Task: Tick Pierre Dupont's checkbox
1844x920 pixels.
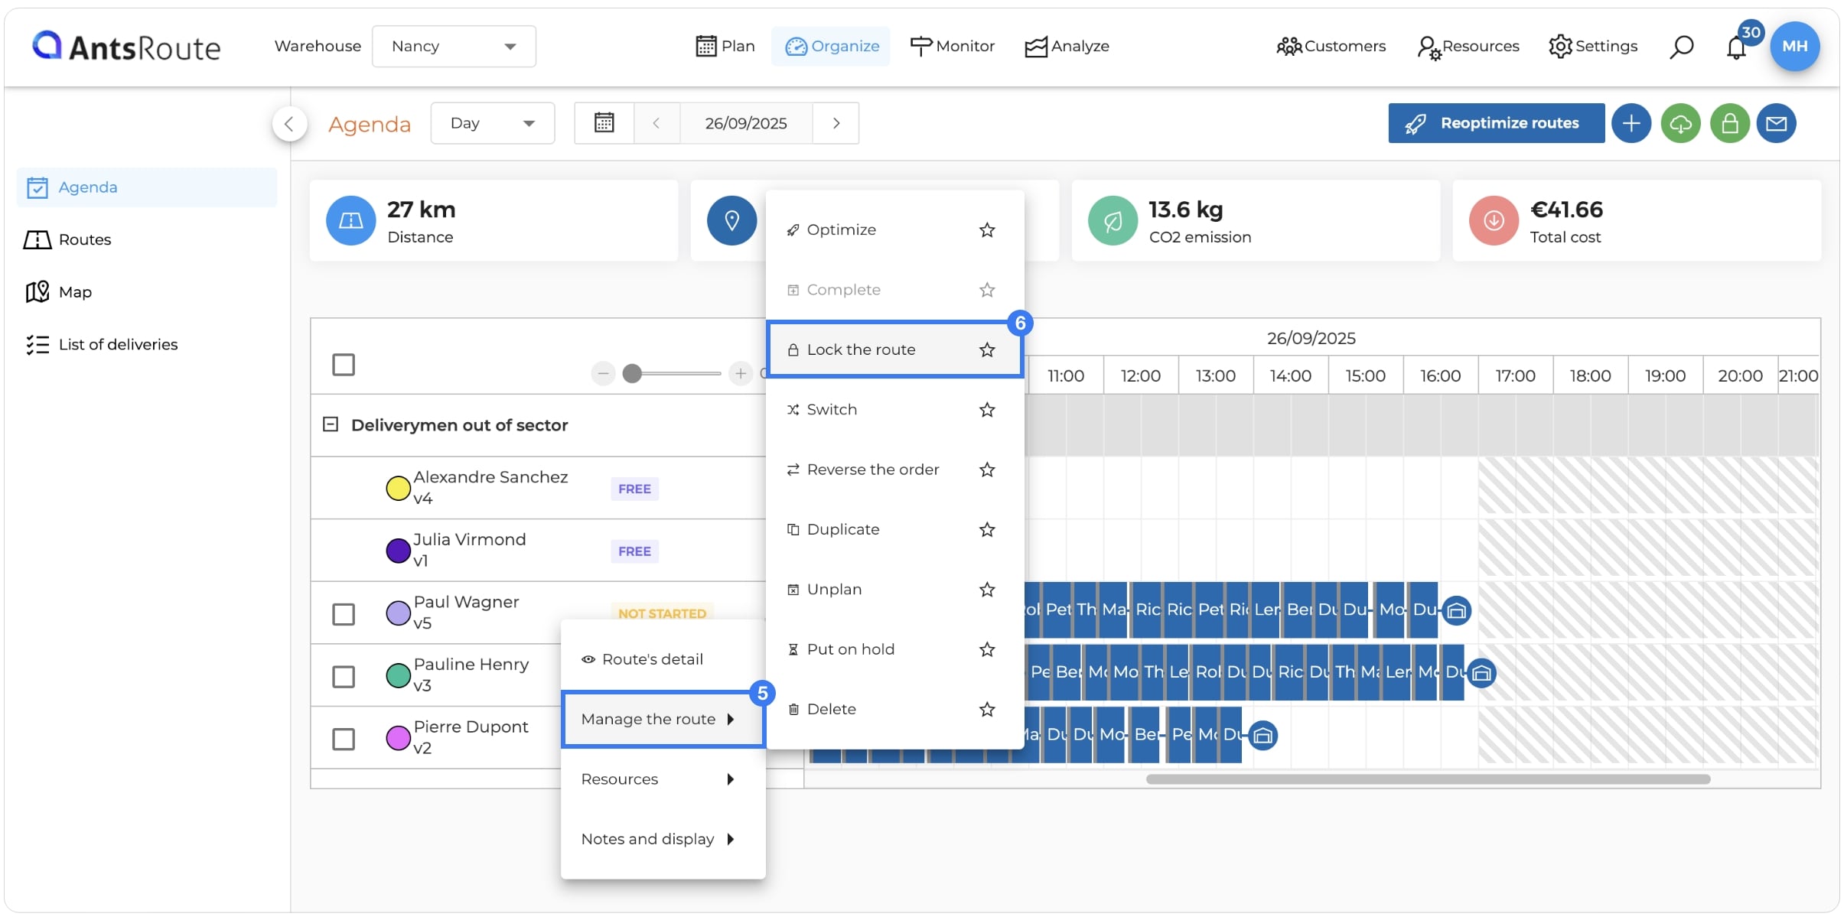Action: tap(344, 740)
